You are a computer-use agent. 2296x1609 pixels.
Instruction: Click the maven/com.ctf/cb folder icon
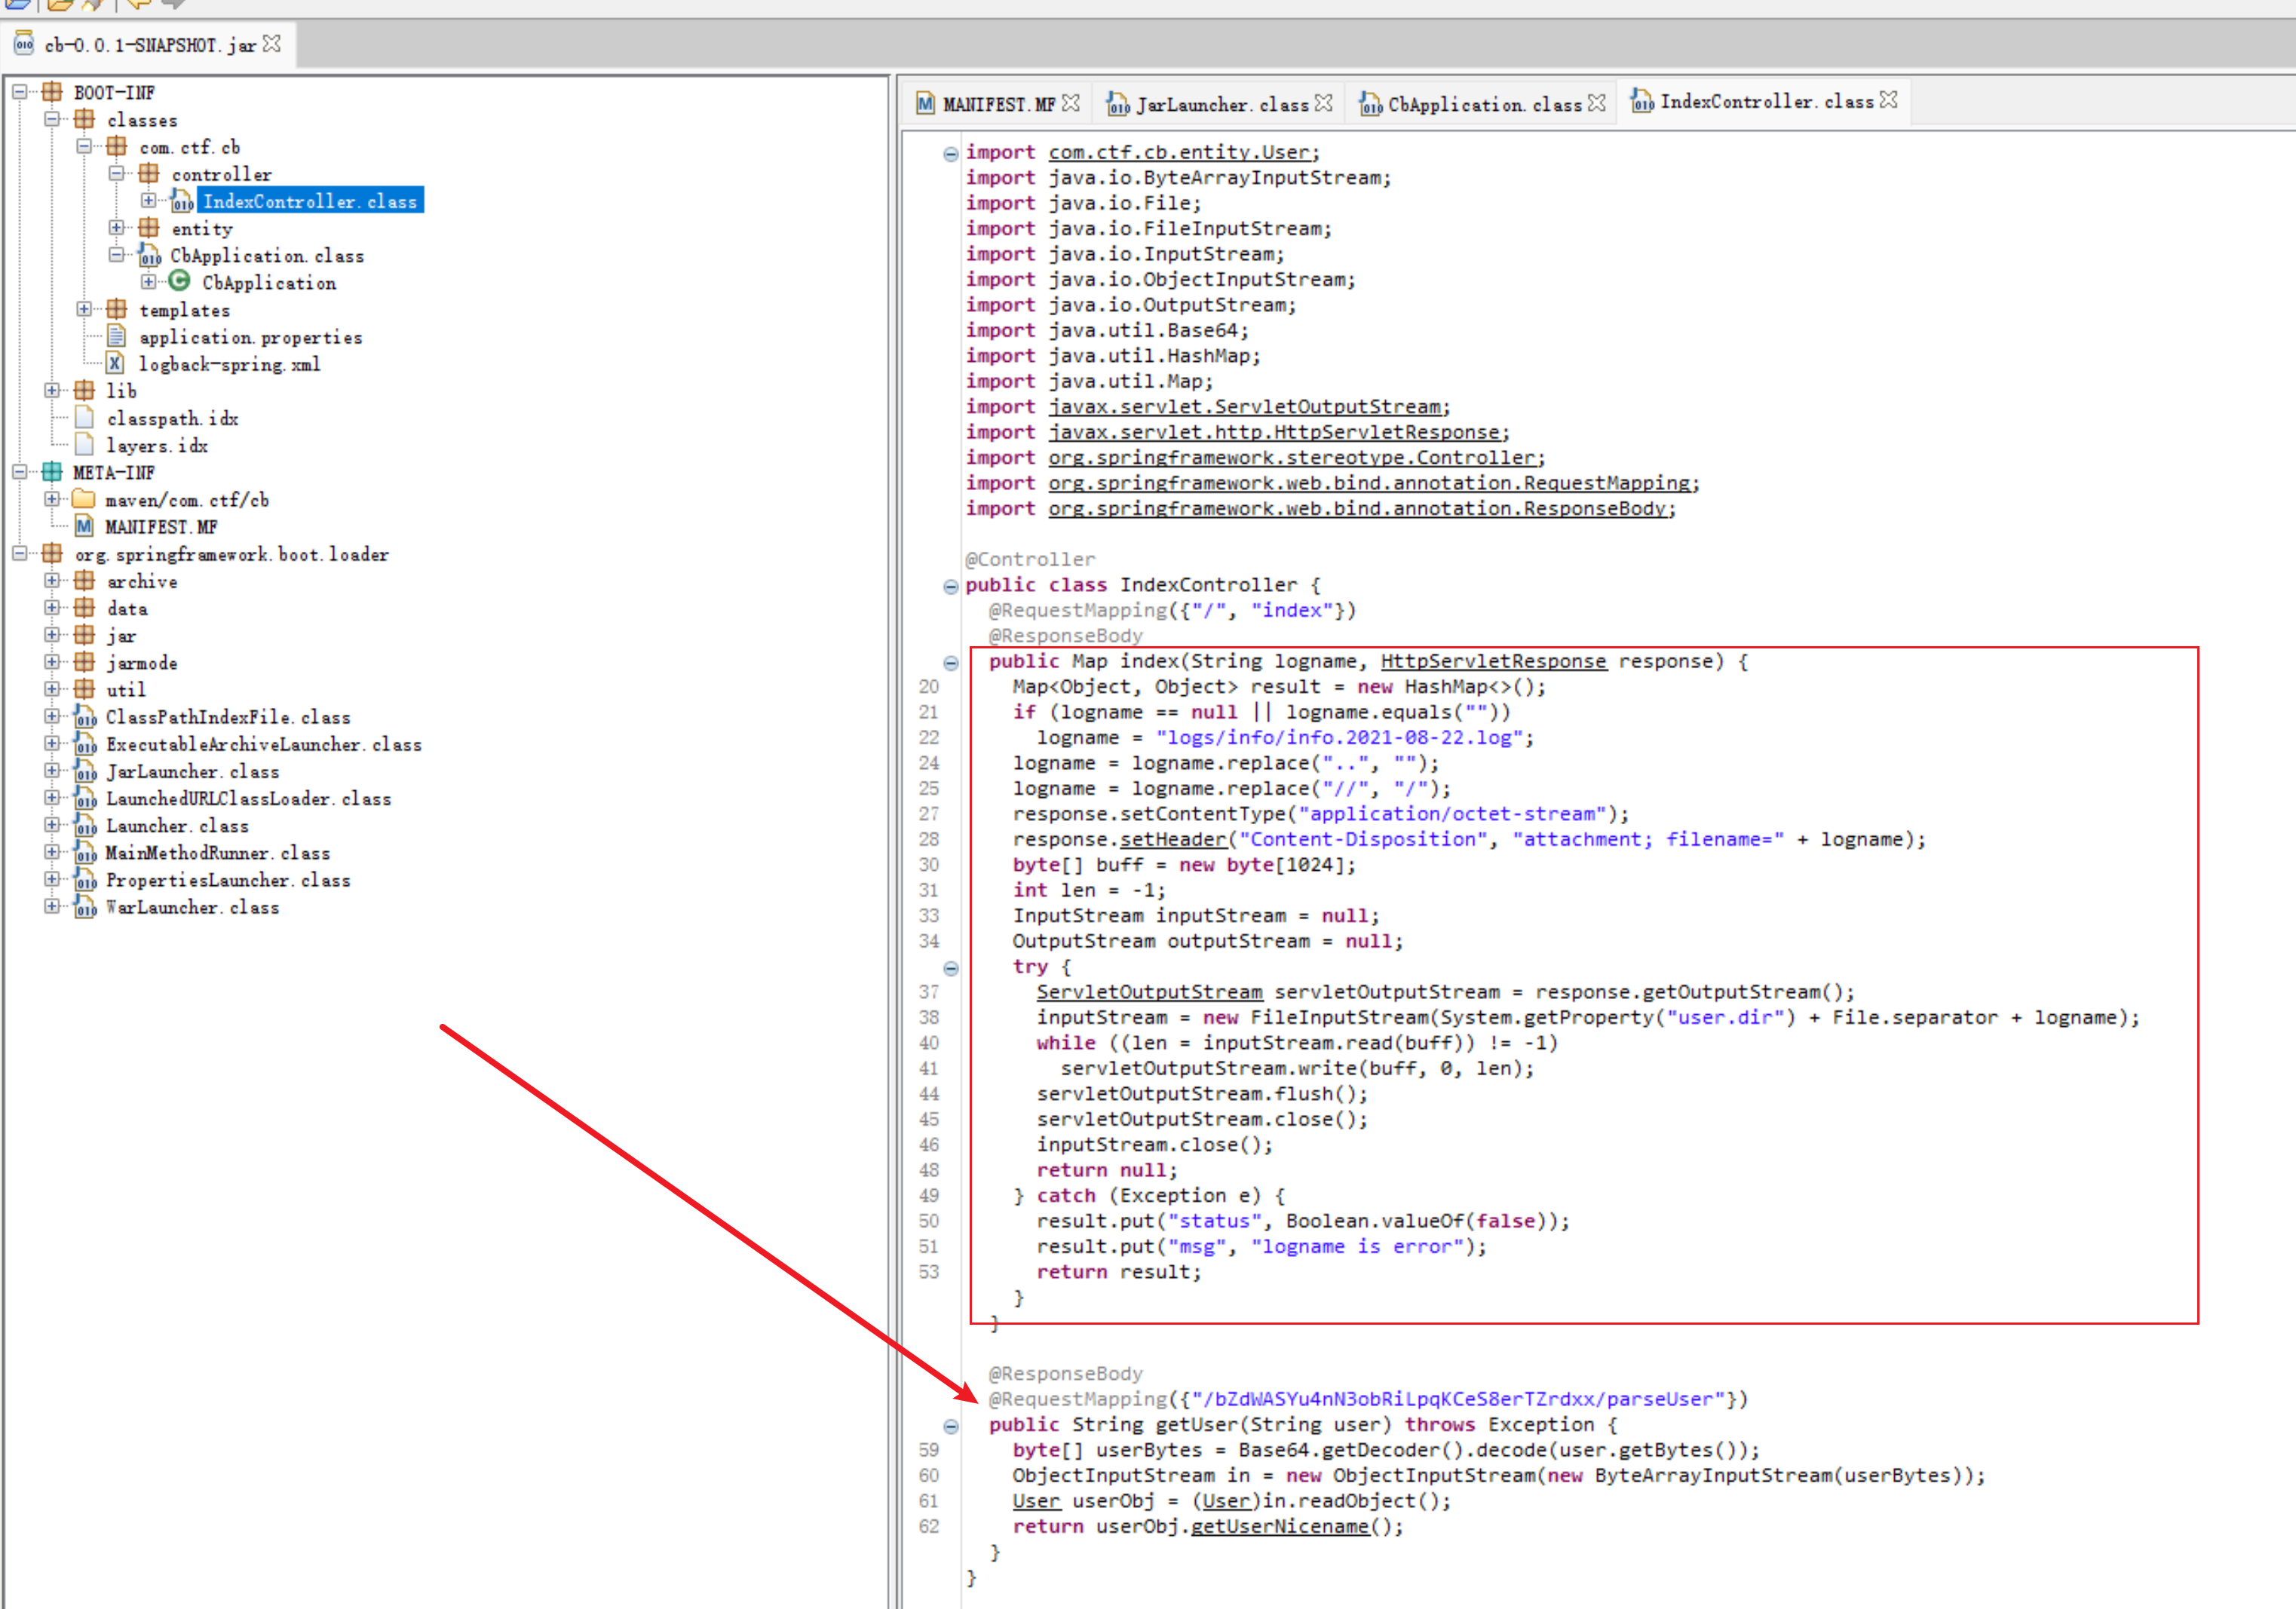point(84,499)
